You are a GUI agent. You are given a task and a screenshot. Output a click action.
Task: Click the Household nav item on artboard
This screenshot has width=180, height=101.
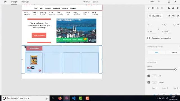57,8
